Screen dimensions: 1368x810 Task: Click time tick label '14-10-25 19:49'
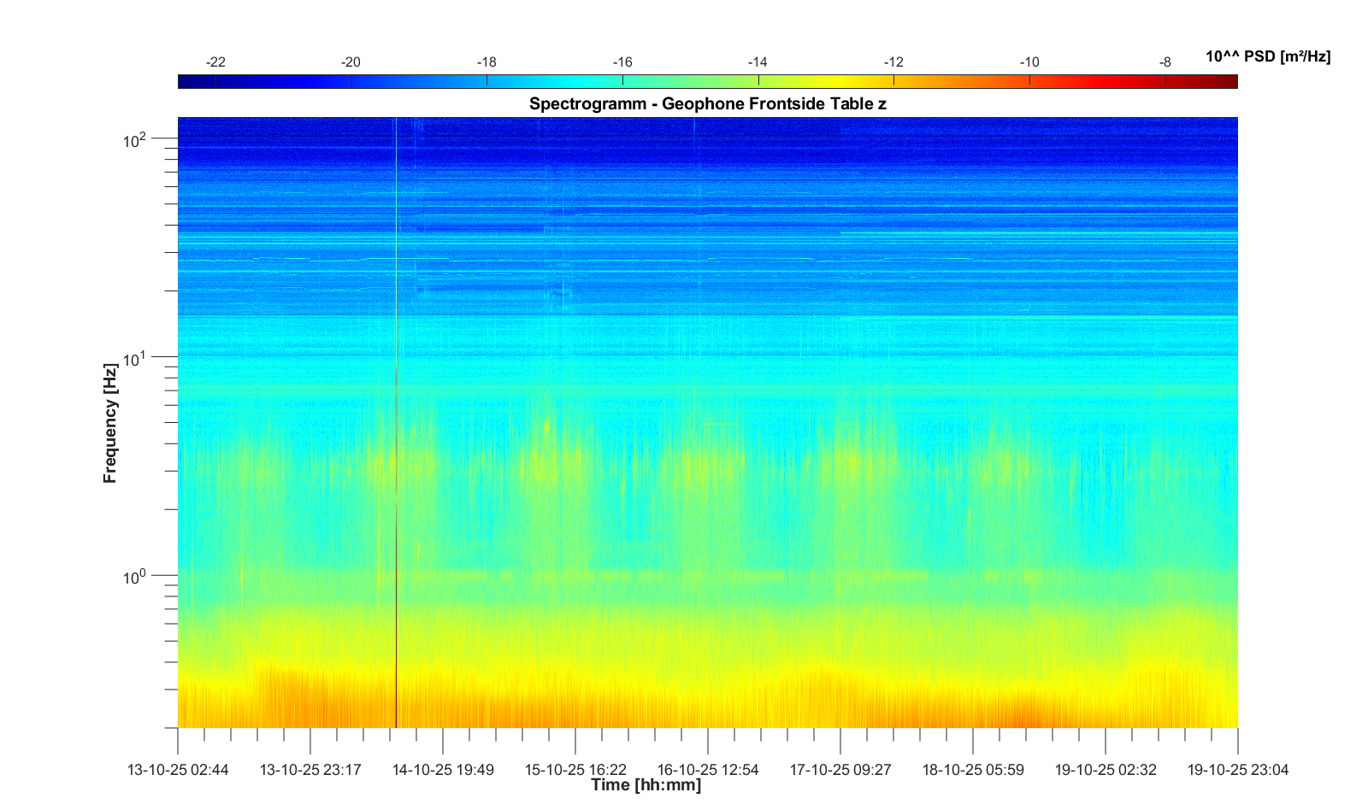(x=443, y=770)
